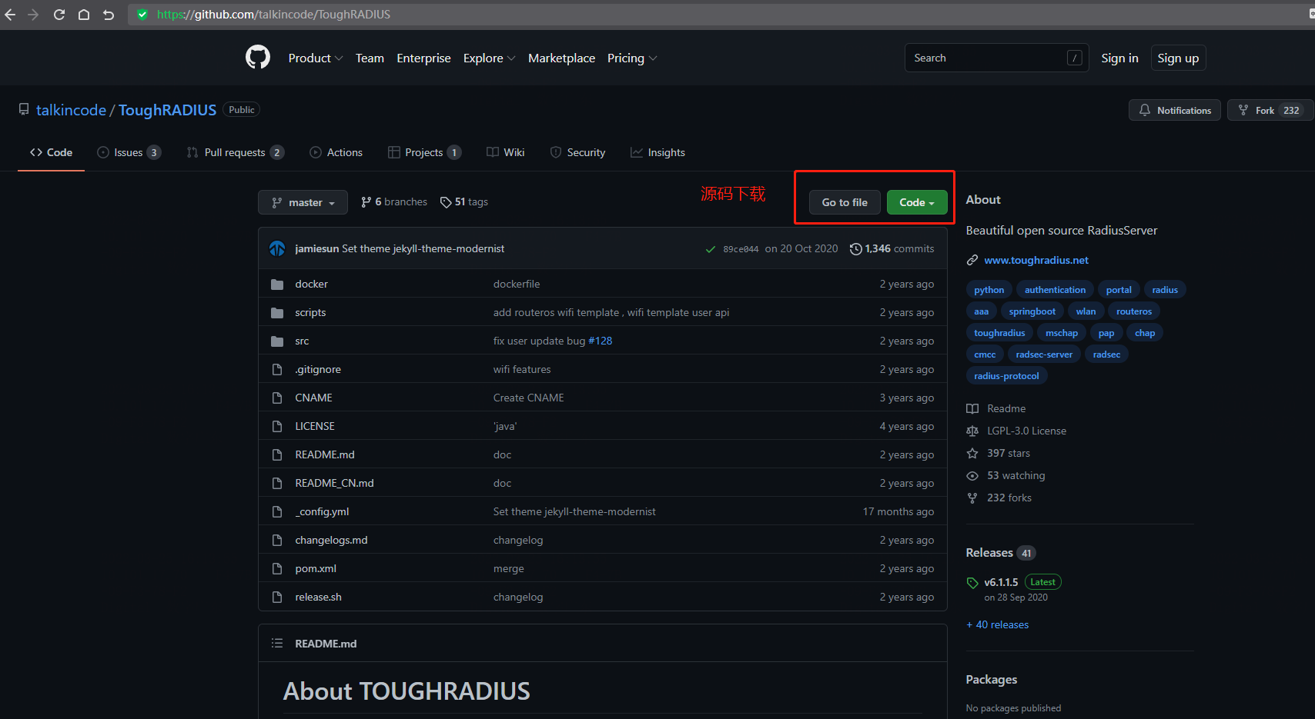Open the springboot topic tag
Screen dimensions: 1315x719
tap(1032, 311)
